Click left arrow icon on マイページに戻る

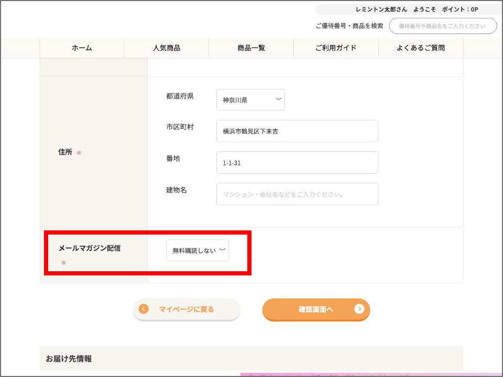pos(144,309)
